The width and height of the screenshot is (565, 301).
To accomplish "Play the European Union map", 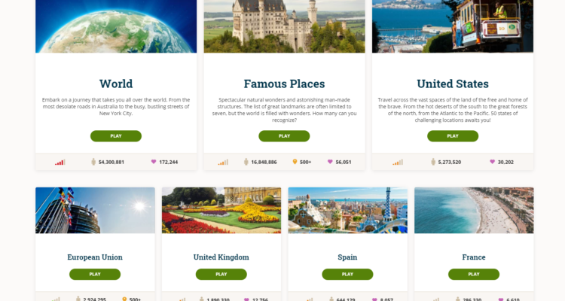I will click(x=95, y=275).
